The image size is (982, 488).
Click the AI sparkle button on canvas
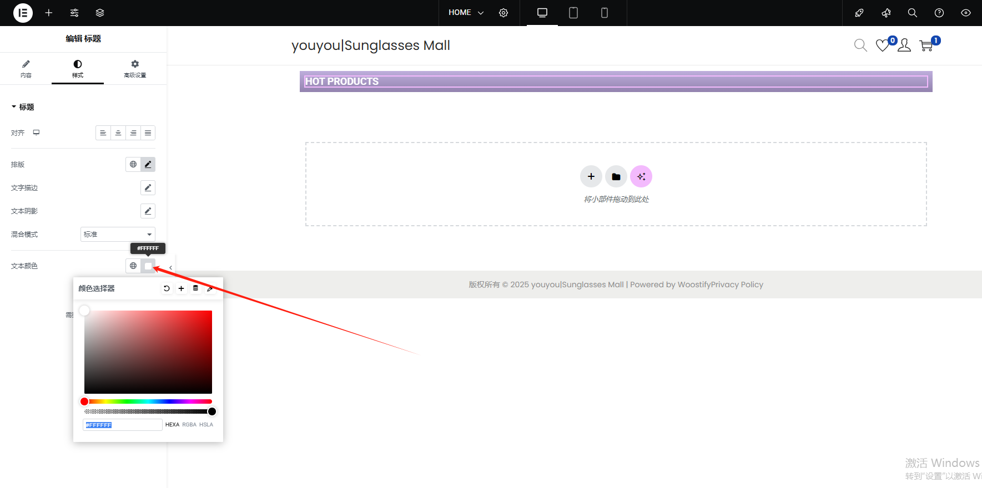641,176
